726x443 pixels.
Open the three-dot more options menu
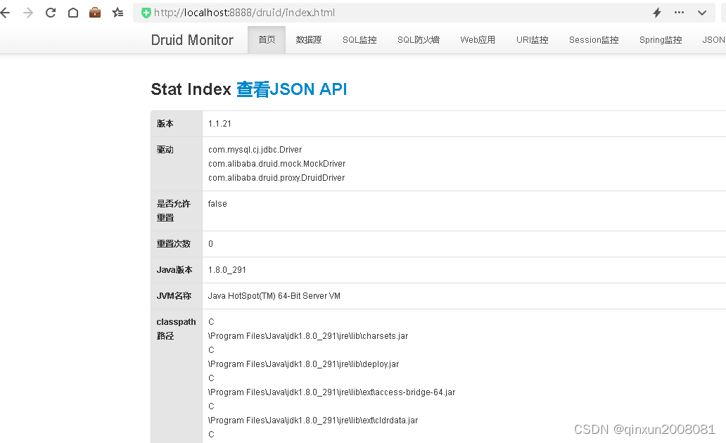pos(680,13)
